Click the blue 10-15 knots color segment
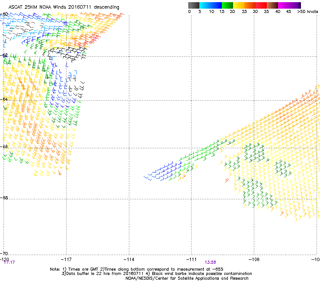Screen dimensions: 320x281 click(x=216, y=5)
